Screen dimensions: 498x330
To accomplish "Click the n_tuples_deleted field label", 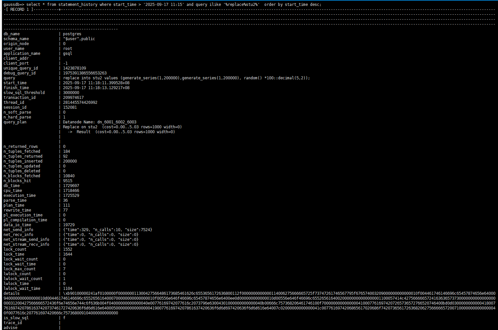I will (22, 171).
